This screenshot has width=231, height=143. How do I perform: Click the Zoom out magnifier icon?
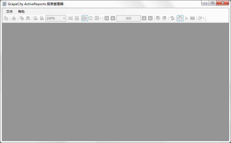35,18
